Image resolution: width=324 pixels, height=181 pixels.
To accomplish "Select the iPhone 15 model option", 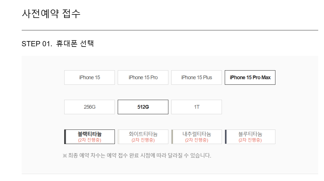I will click(89, 77).
